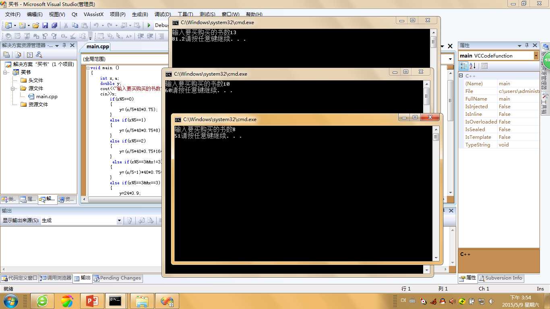Click the Increase Indent toolbar icon
Image resolution: width=550 pixels, height=309 pixels.
pos(150,36)
